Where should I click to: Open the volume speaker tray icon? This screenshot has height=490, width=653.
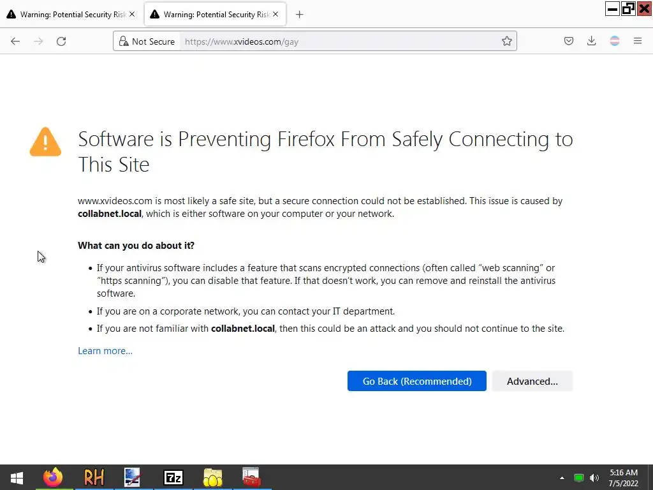594,478
